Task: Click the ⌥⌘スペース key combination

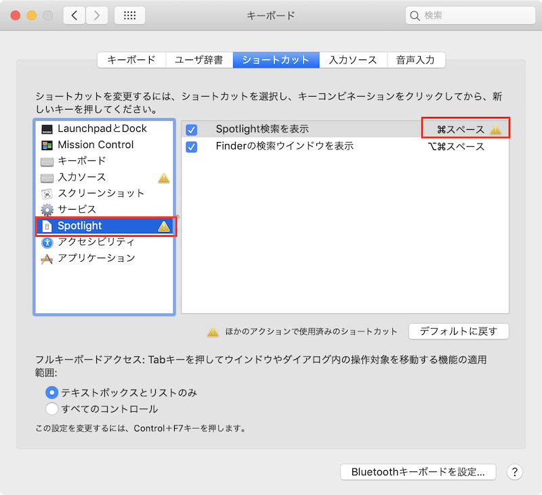Action: pyautogui.click(x=456, y=147)
